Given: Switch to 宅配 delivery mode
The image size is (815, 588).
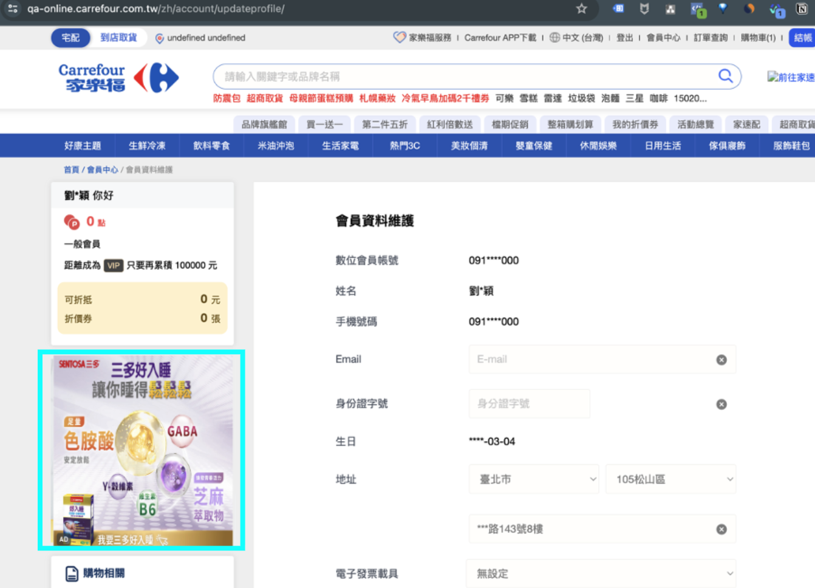Looking at the screenshot, I should pos(70,38).
